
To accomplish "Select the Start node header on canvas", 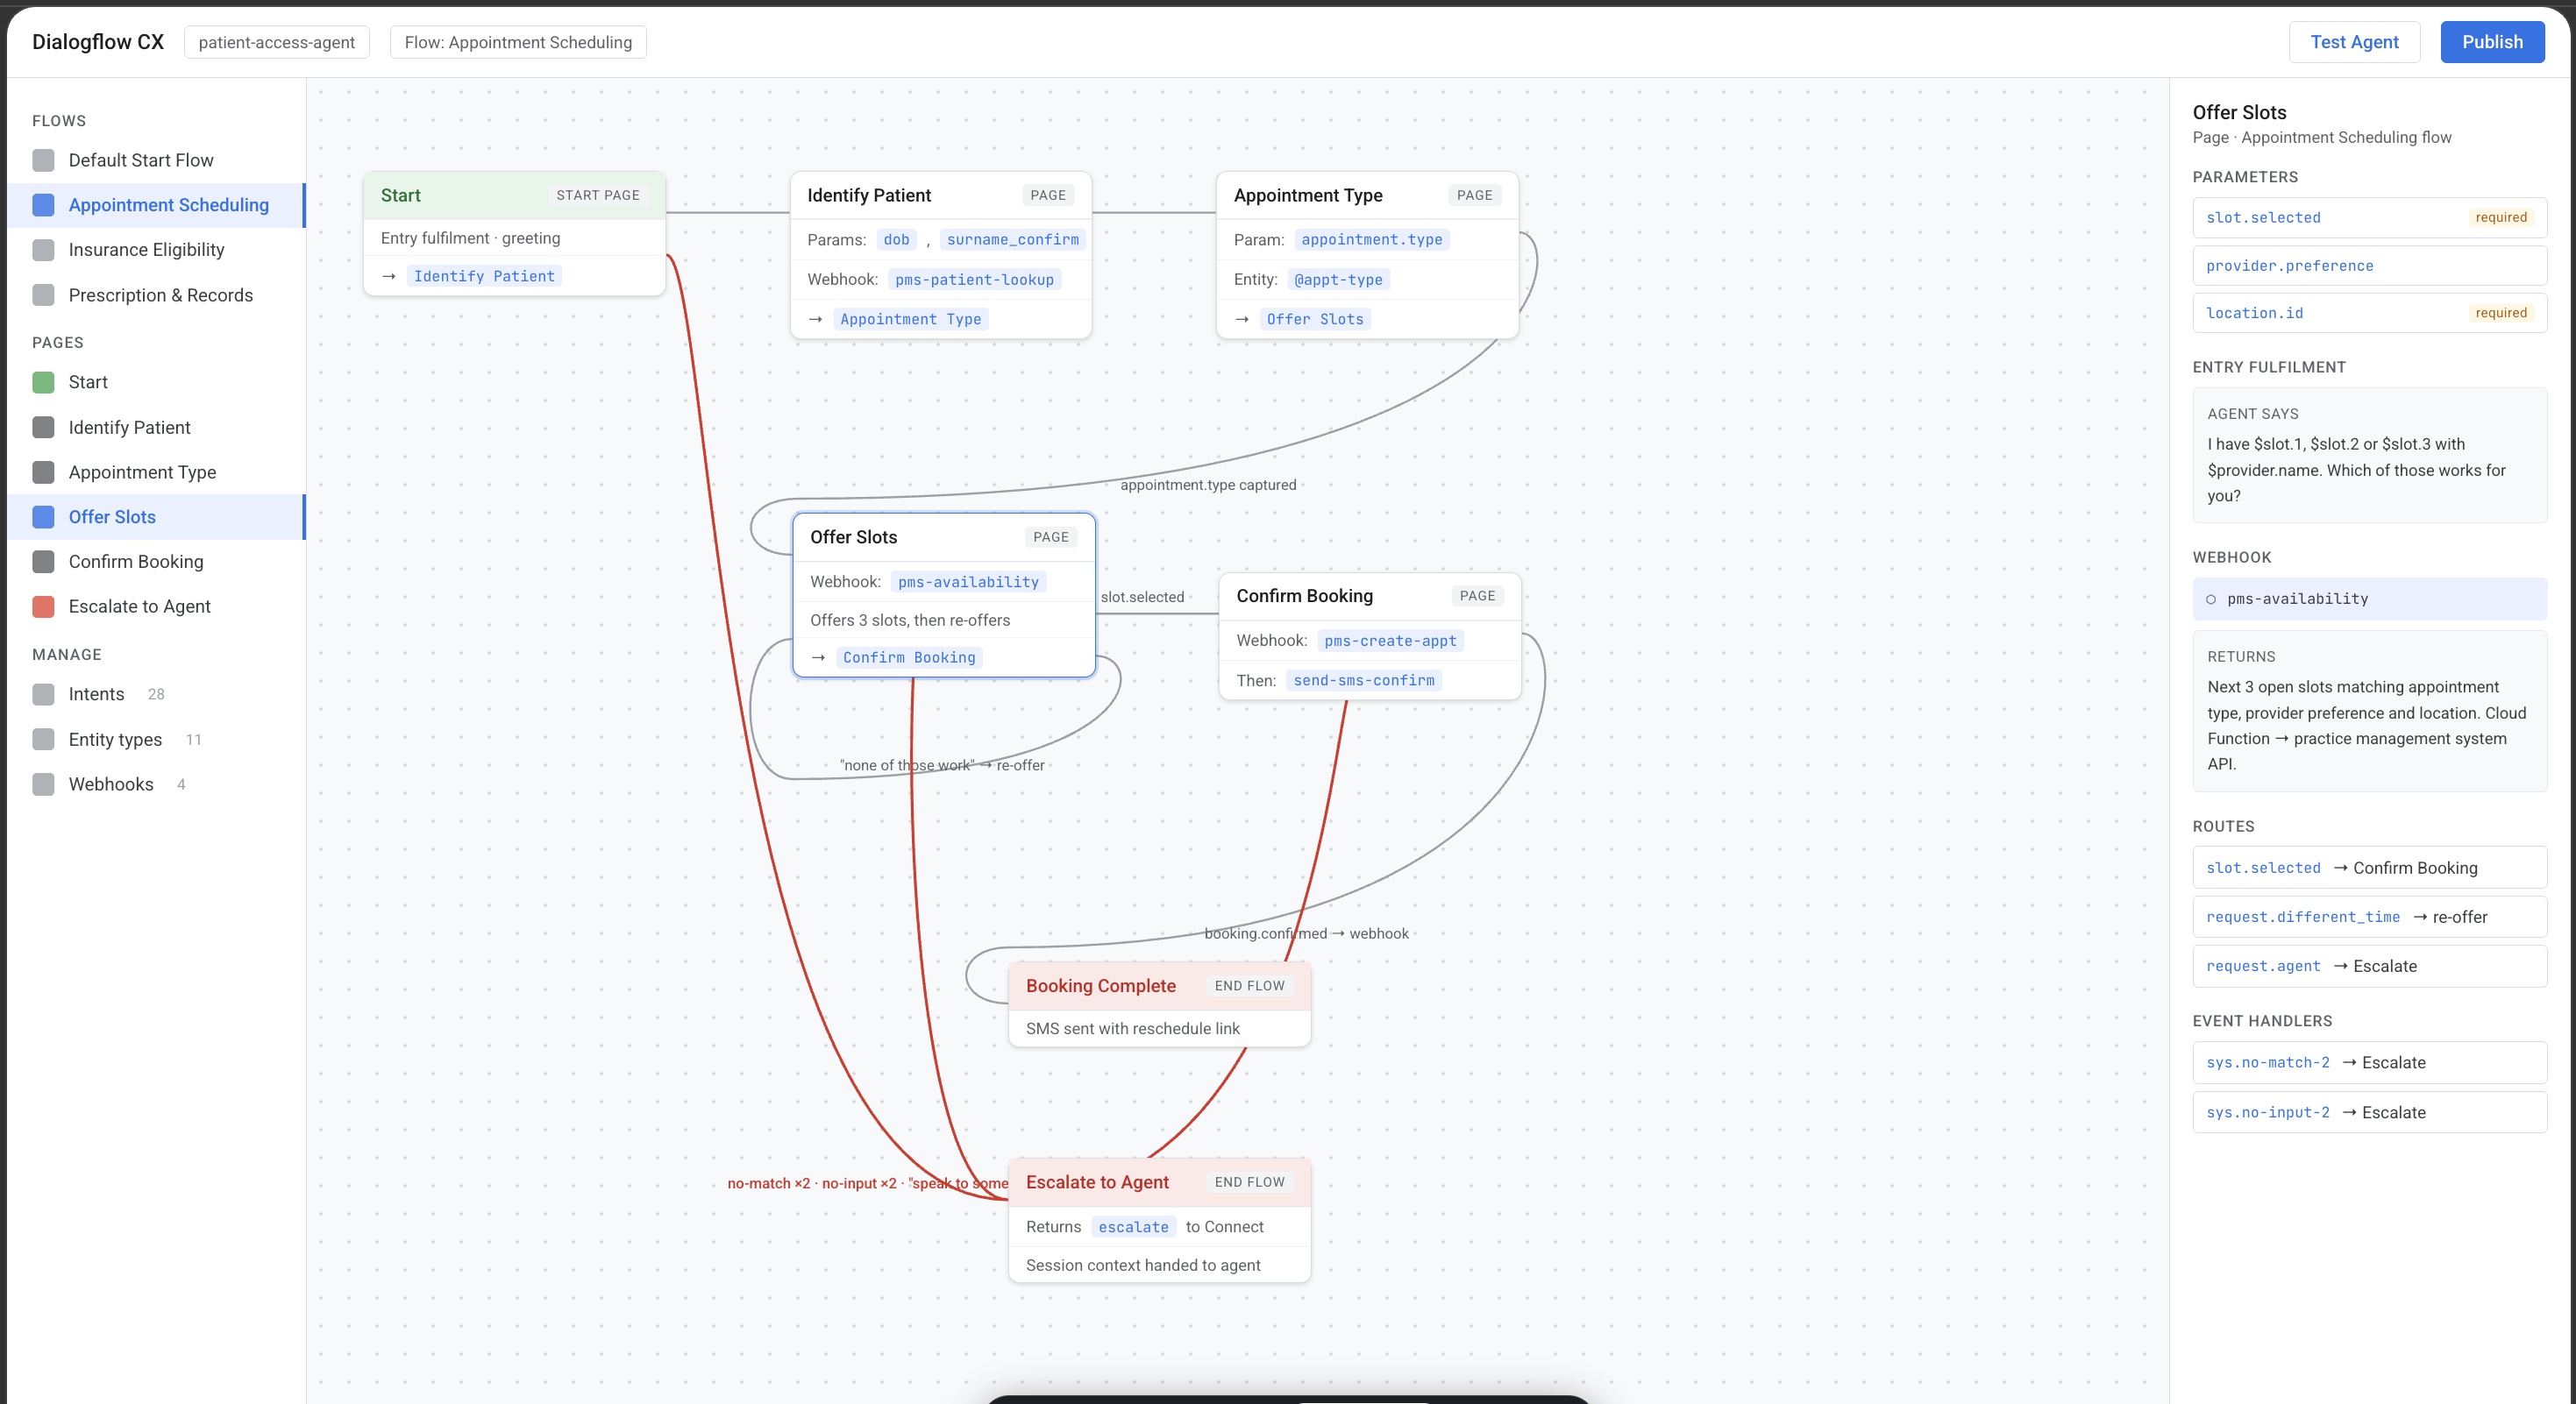I will (x=514, y=195).
